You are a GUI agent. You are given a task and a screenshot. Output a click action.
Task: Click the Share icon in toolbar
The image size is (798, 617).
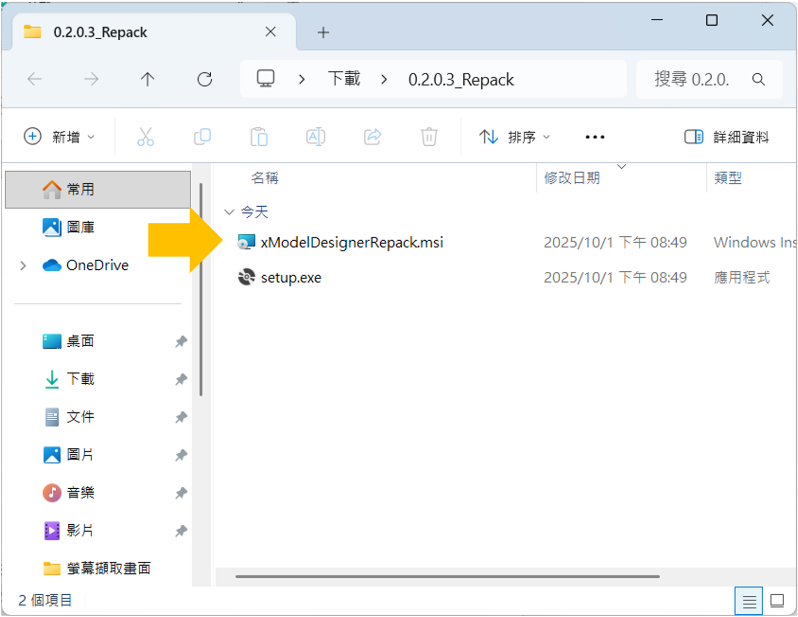(372, 137)
